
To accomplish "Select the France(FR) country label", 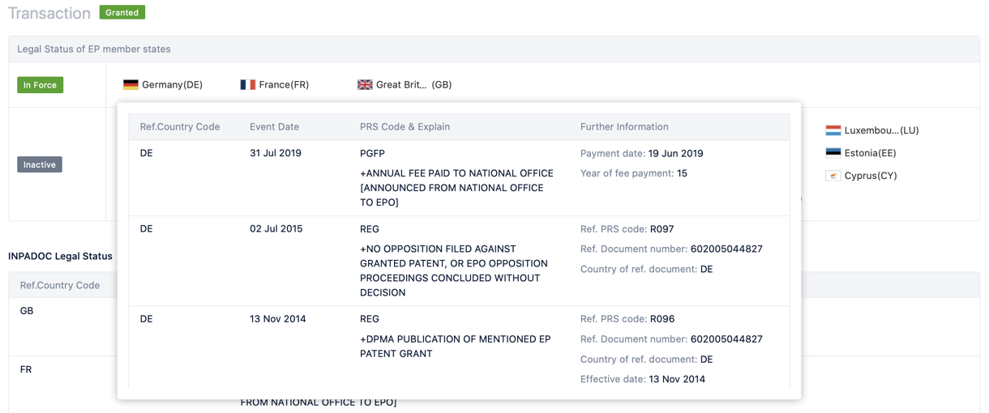I will pyautogui.click(x=284, y=84).
